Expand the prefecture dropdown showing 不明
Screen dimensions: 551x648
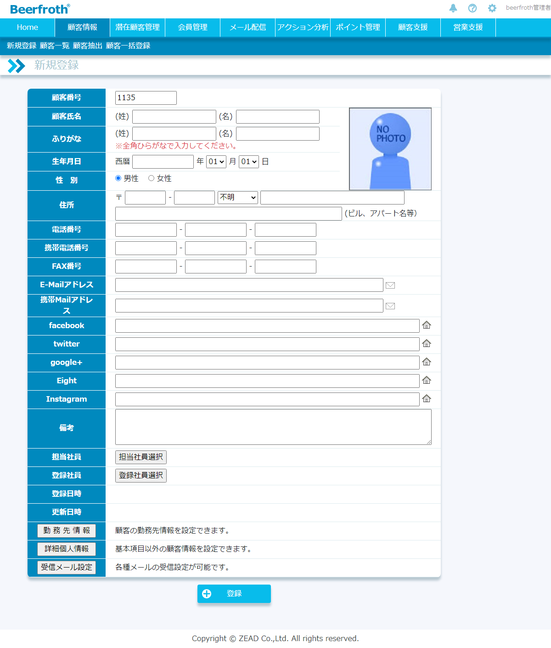point(238,198)
